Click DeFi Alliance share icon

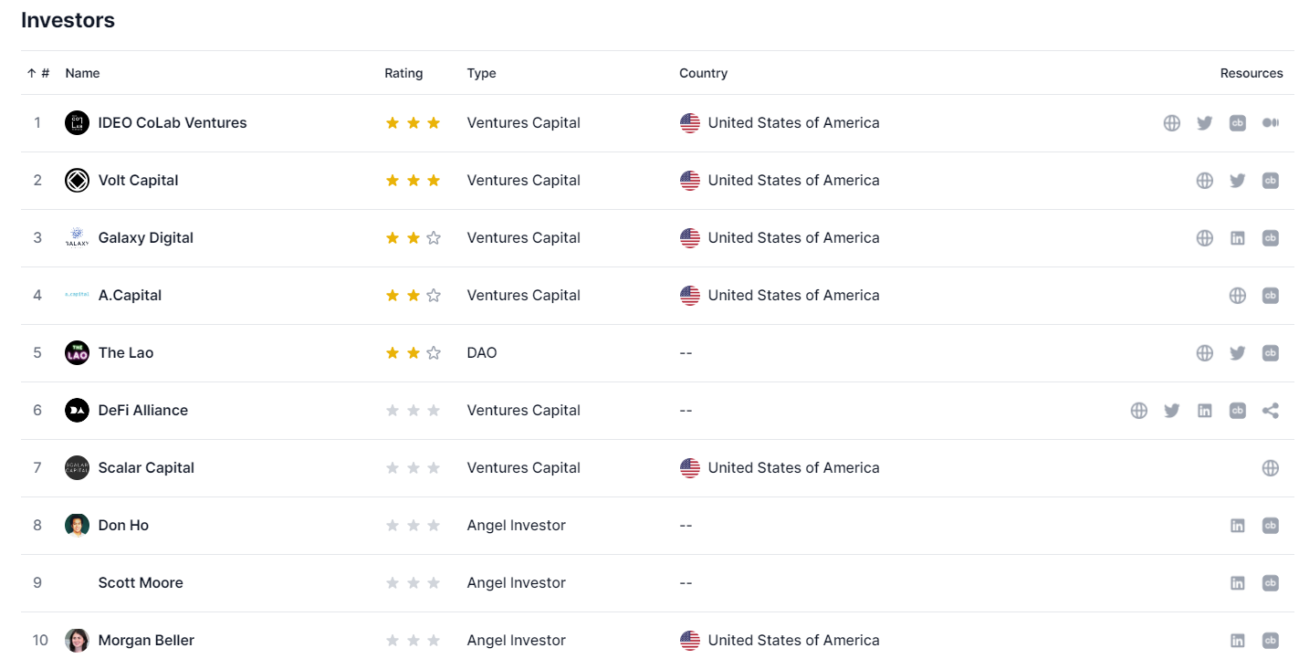(1270, 411)
